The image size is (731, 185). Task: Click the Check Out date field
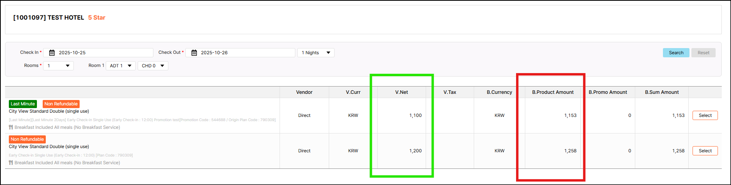tap(245, 53)
